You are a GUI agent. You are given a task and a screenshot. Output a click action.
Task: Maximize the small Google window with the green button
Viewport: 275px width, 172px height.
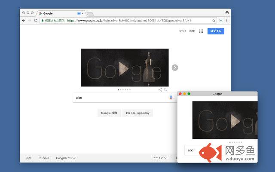pos(189,94)
